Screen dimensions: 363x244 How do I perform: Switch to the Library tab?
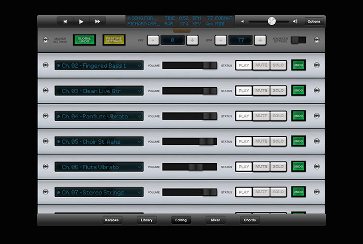147,220
